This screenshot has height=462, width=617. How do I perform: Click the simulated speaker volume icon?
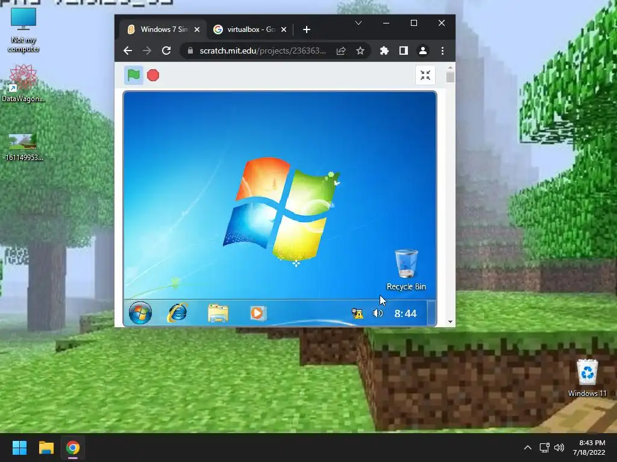coord(378,313)
